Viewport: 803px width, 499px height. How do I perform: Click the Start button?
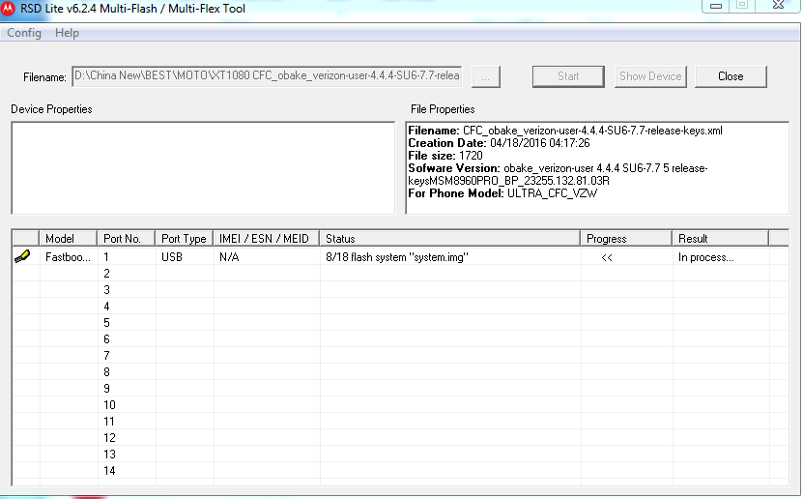tap(568, 76)
